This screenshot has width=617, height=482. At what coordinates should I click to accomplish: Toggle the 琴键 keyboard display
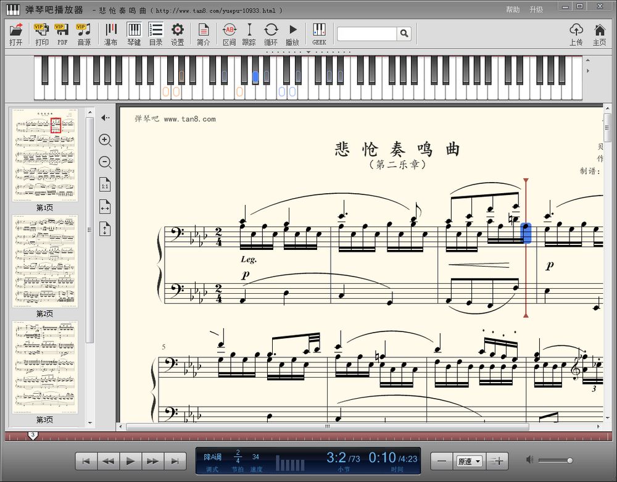tap(134, 34)
